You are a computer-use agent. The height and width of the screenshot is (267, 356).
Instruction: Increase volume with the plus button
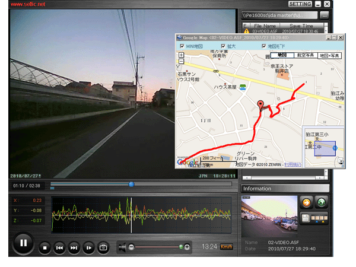187,247
